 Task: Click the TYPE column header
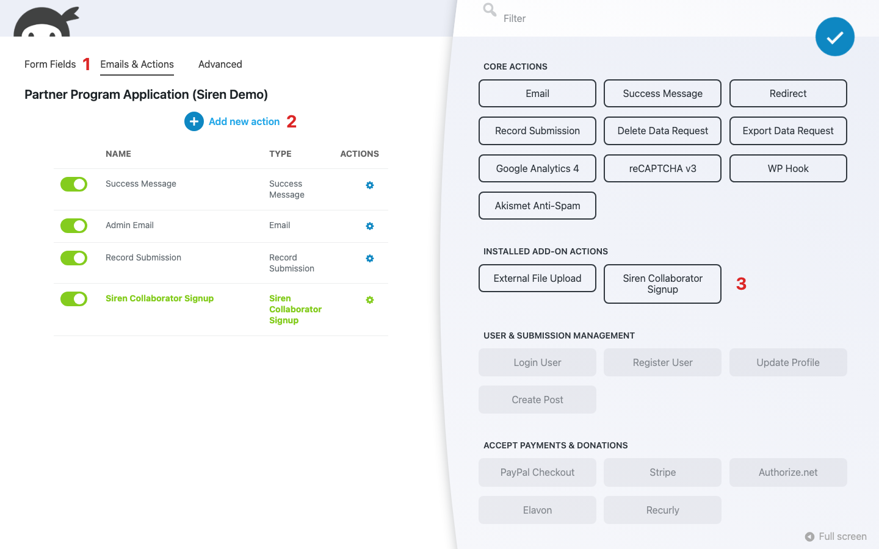click(x=280, y=154)
